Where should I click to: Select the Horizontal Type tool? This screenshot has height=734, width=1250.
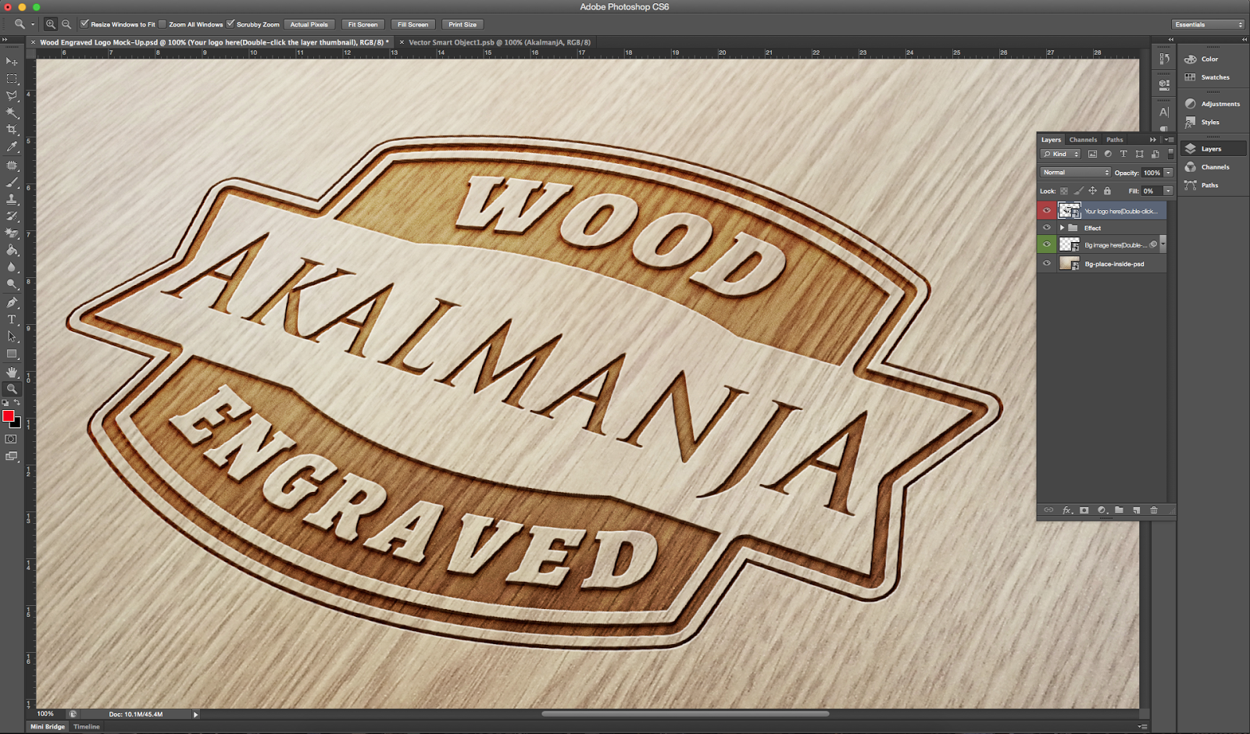12,320
